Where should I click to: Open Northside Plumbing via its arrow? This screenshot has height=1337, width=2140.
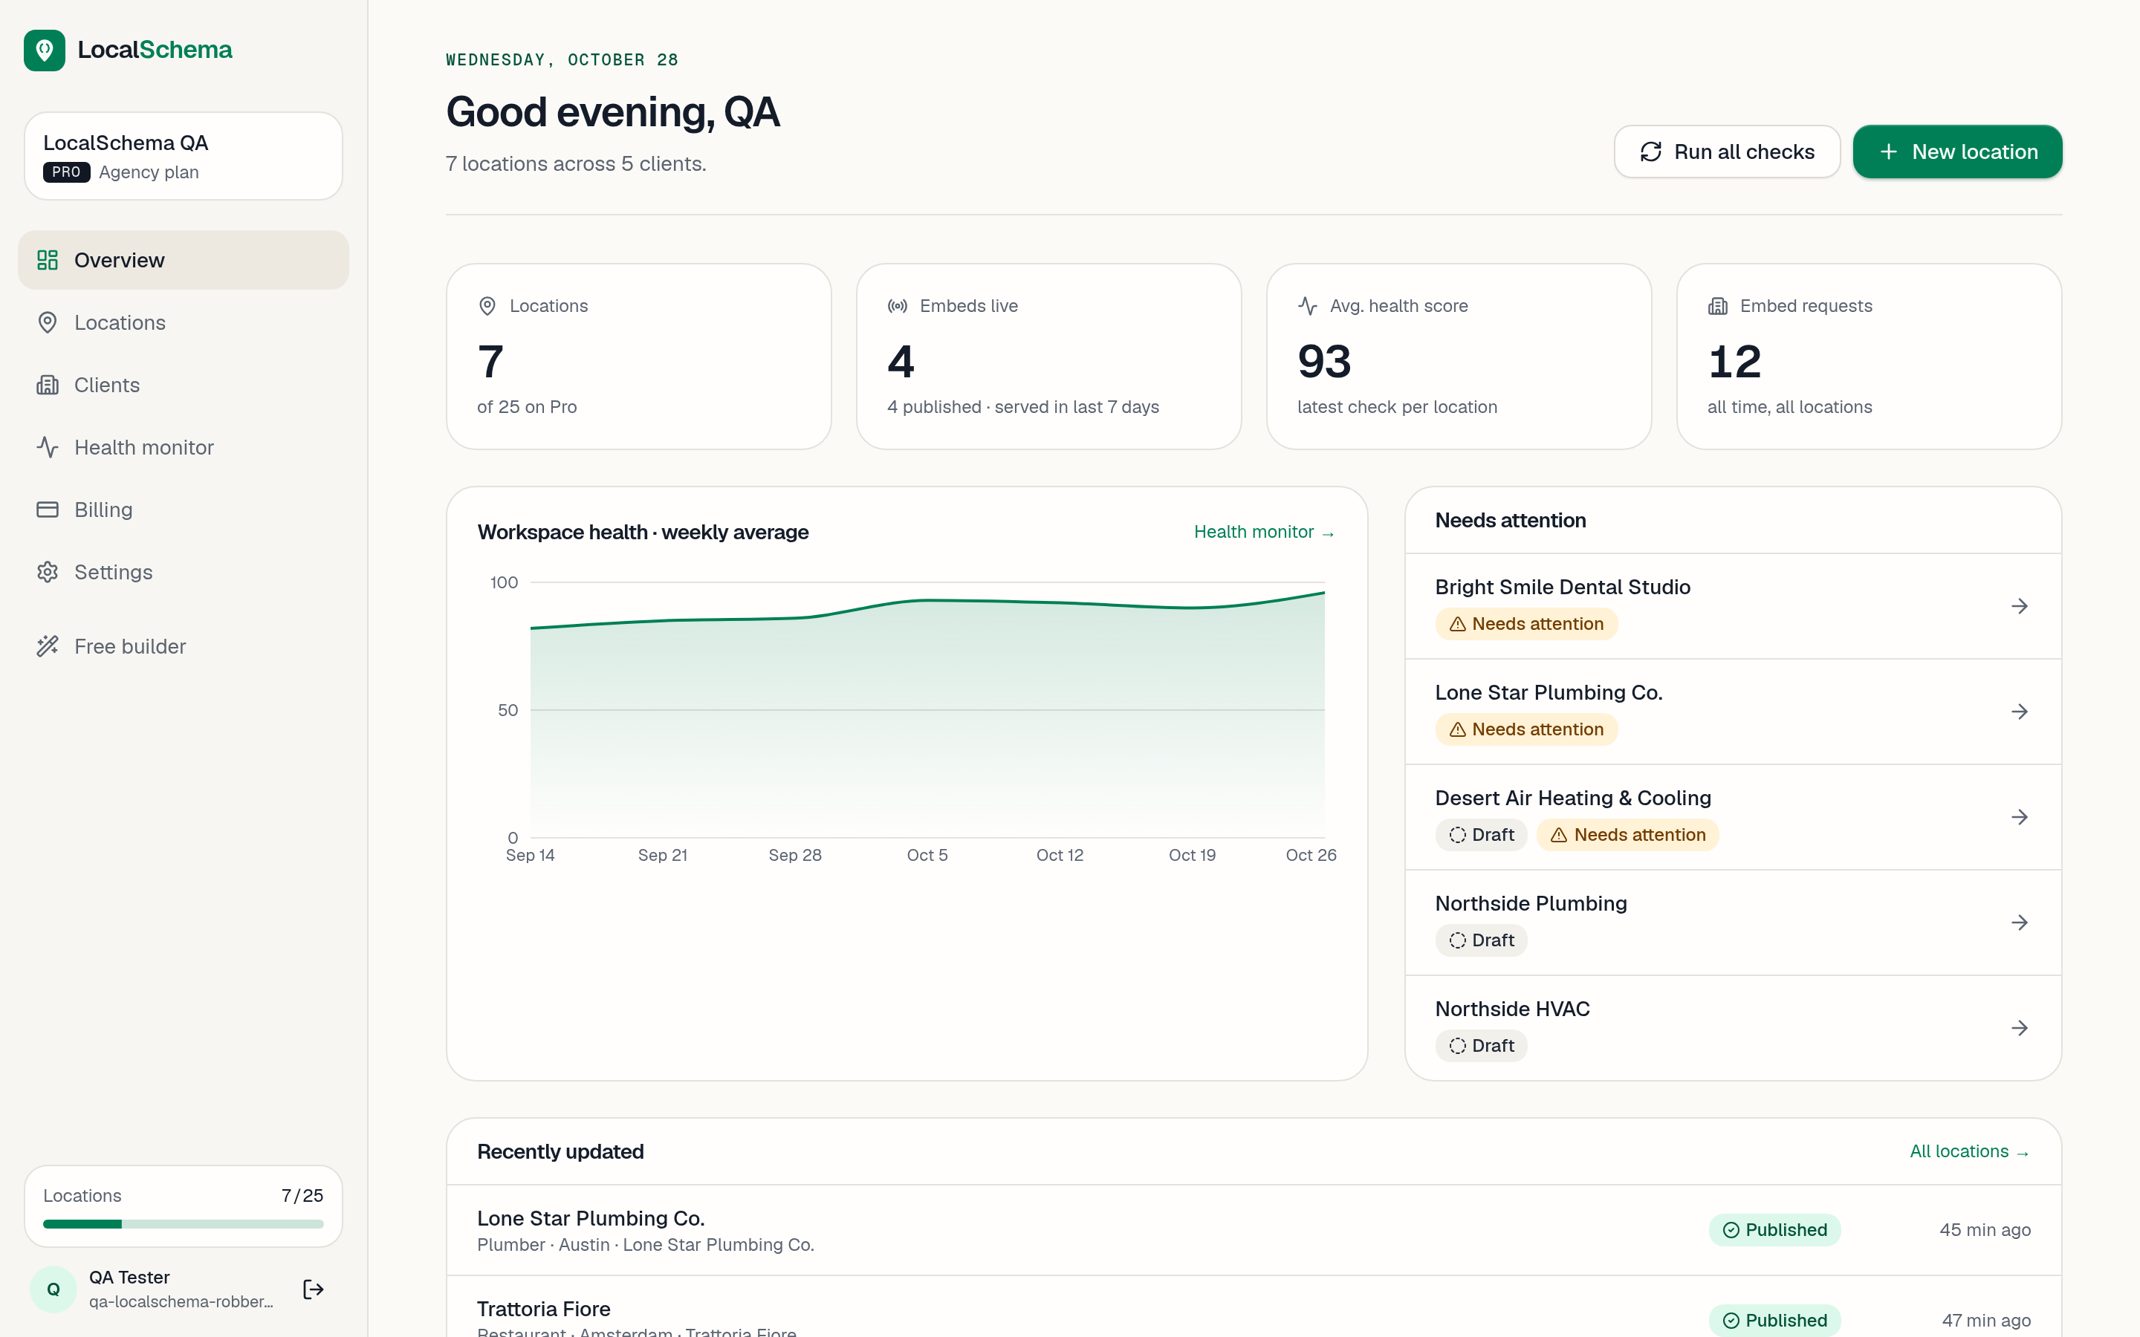[x=2020, y=923]
